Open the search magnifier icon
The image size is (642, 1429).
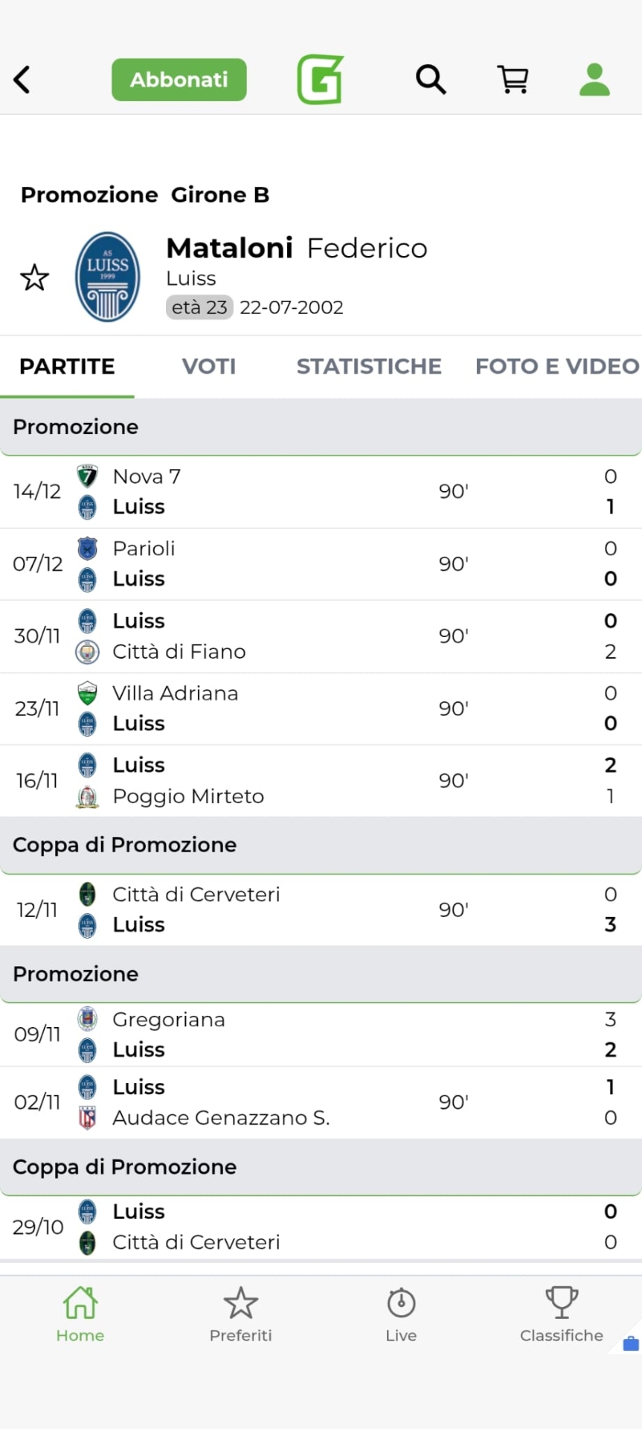[x=431, y=79]
